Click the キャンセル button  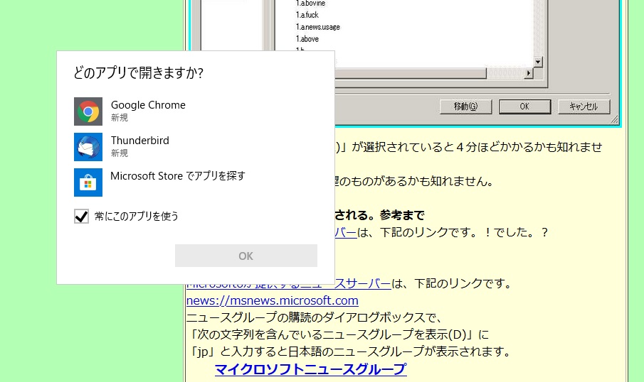click(x=584, y=107)
